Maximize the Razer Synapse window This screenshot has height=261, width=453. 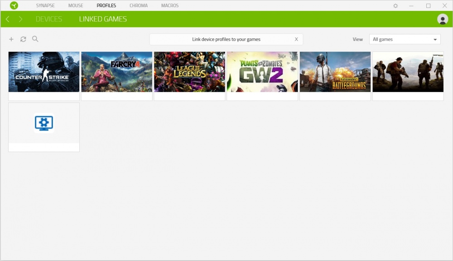[x=428, y=6]
